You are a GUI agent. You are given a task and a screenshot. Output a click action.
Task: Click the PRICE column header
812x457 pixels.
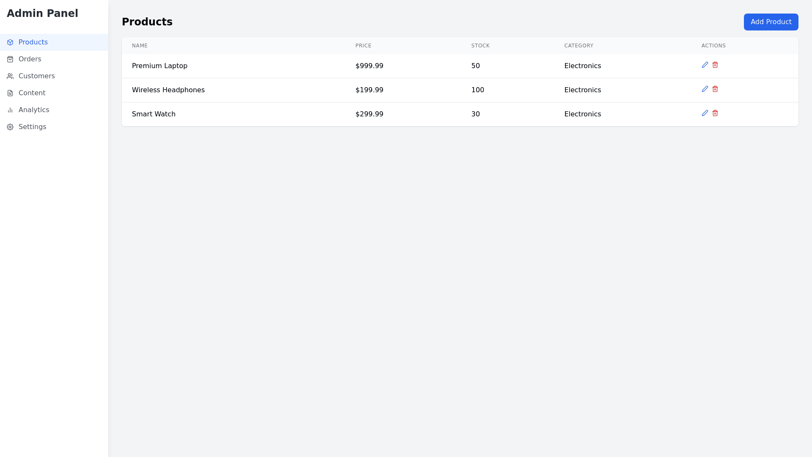point(363,46)
